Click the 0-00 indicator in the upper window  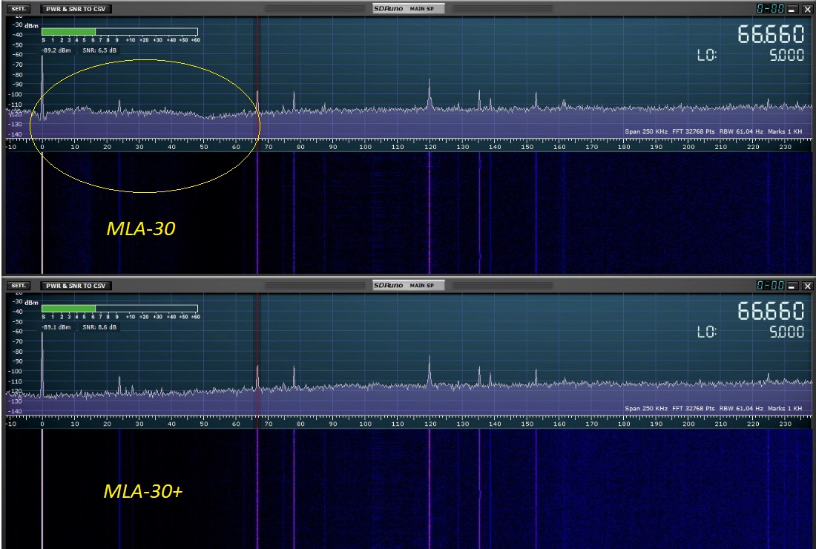(770, 9)
